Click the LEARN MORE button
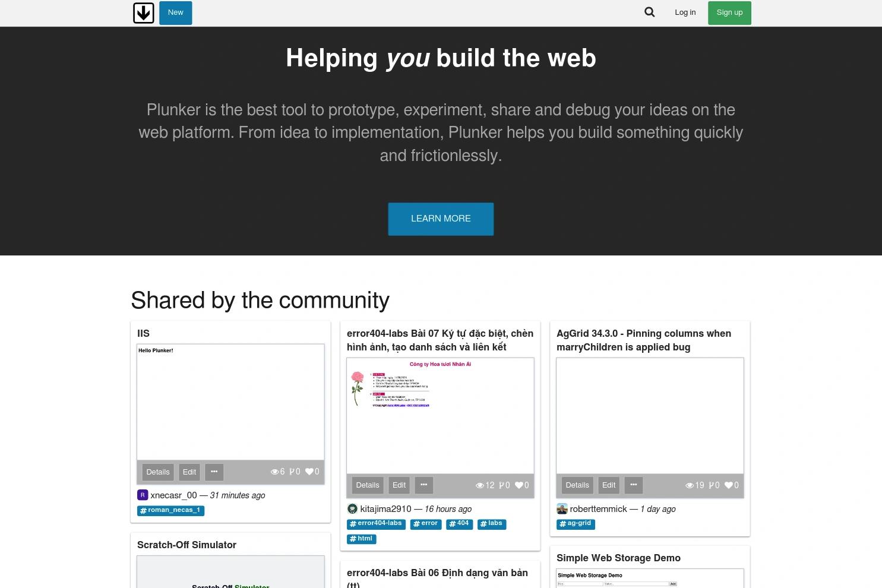Screen dimensions: 882x588 [441, 219]
